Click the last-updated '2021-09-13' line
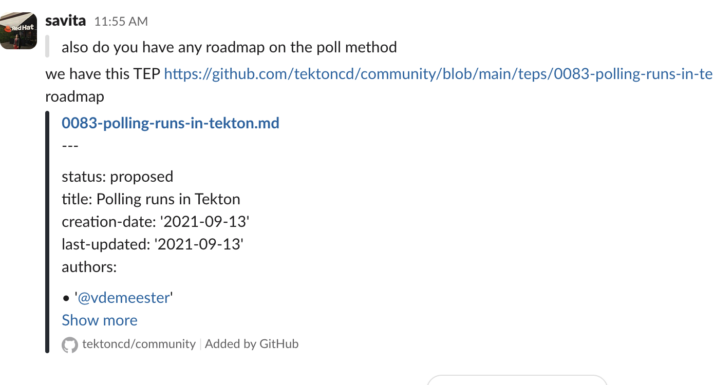The image size is (714, 385). pos(152,244)
